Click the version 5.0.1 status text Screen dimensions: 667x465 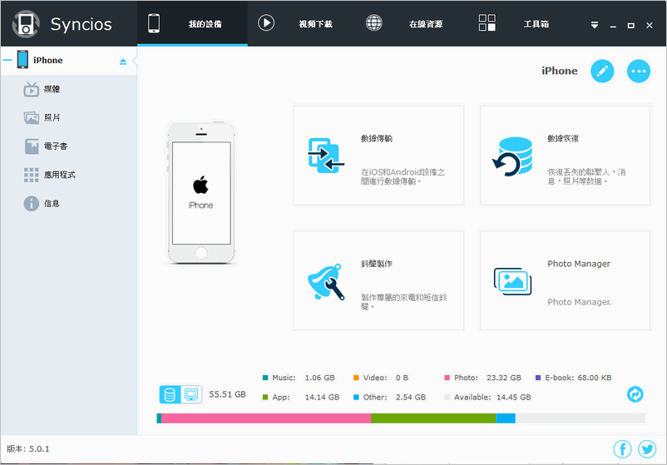[x=28, y=449]
